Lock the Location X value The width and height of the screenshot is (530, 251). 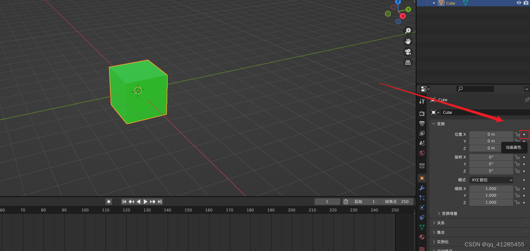click(517, 134)
